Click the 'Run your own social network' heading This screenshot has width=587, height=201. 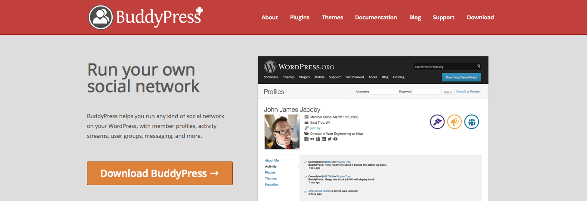[143, 78]
